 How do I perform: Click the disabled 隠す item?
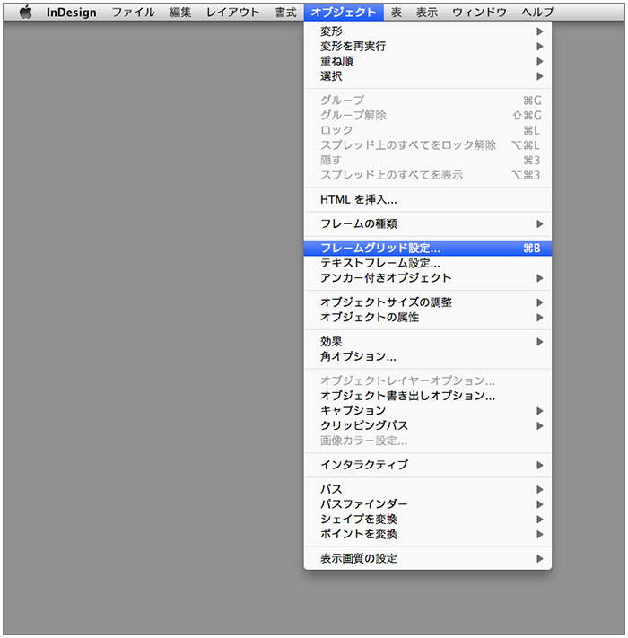[428, 161]
